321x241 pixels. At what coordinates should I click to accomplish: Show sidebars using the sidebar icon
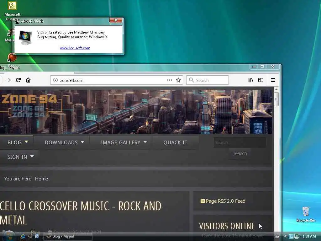tap(260, 80)
